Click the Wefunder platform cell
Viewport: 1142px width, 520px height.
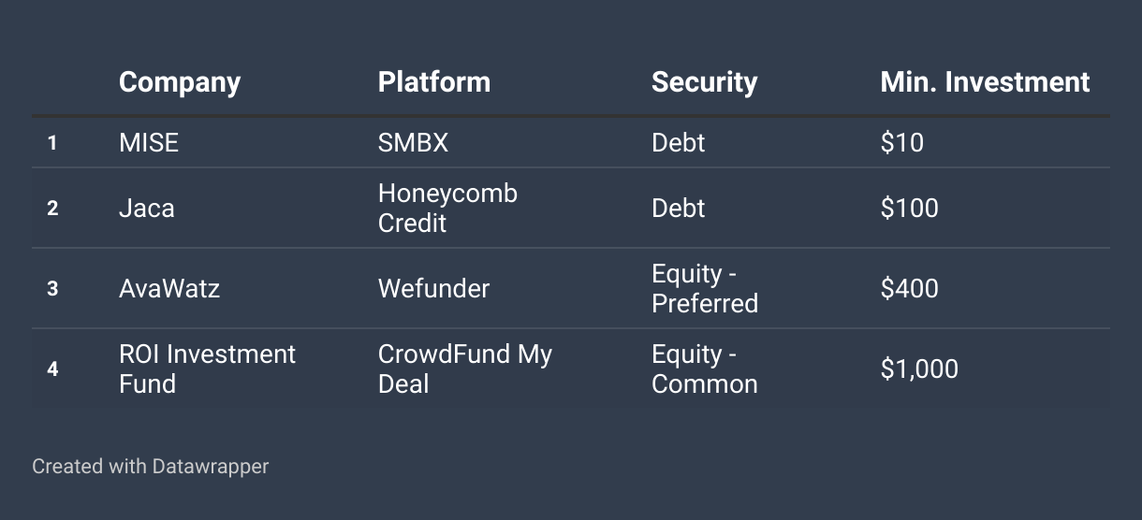pos(433,288)
